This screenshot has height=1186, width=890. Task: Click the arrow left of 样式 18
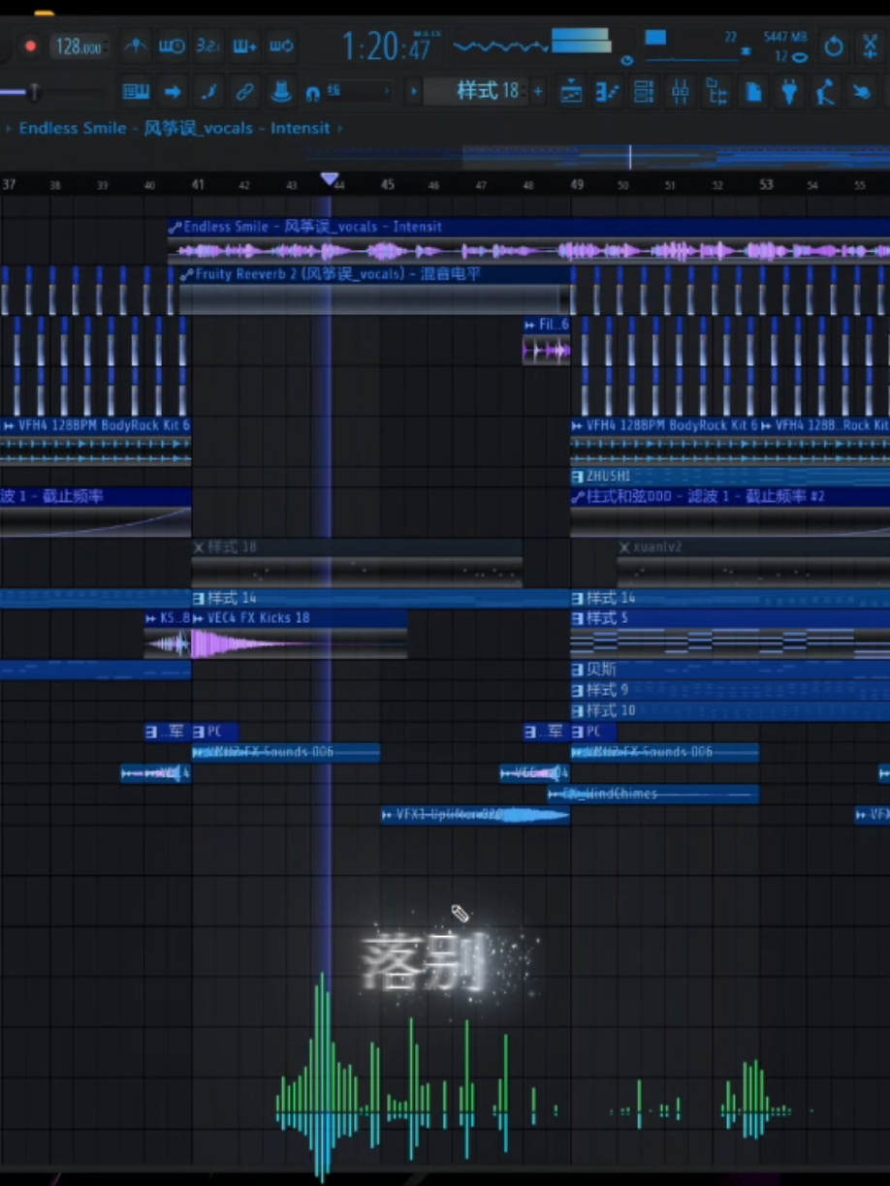click(x=414, y=92)
